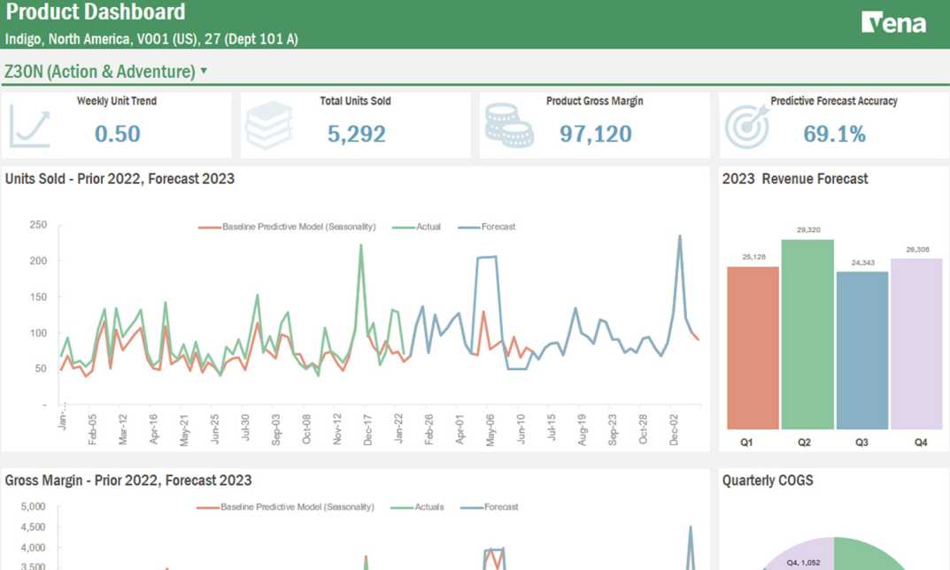Click the Vena logo in the header
This screenshot has height=570, width=950.
point(893,22)
